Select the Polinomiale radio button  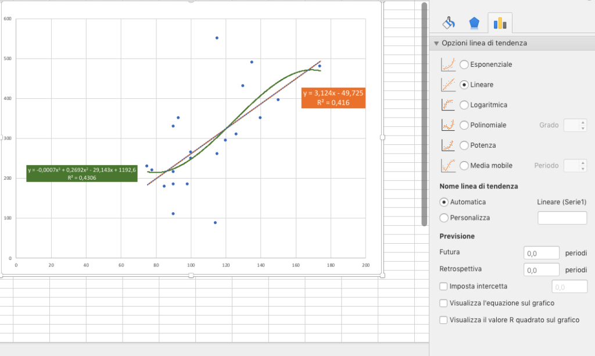click(x=464, y=125)
